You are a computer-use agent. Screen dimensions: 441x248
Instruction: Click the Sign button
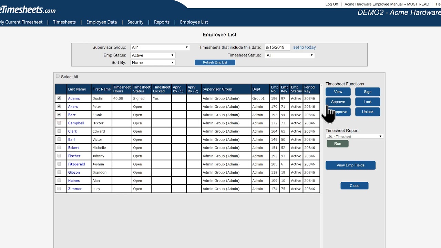pyautogui.click(x=368, y=92)
